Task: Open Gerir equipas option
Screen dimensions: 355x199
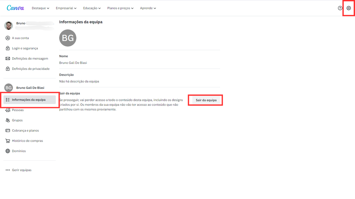Action: 21,170
